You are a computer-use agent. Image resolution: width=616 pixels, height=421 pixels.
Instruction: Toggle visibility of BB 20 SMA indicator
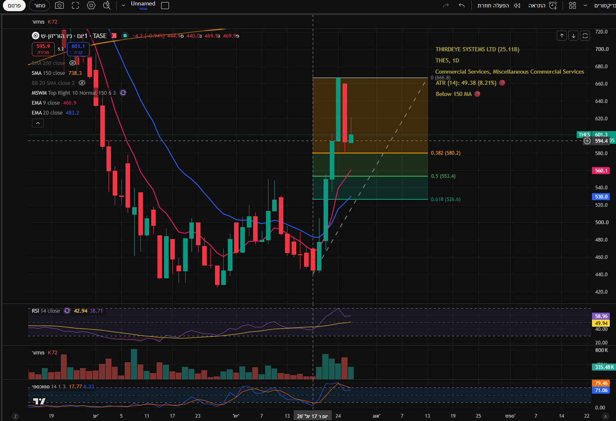click(x=82, y=83)
